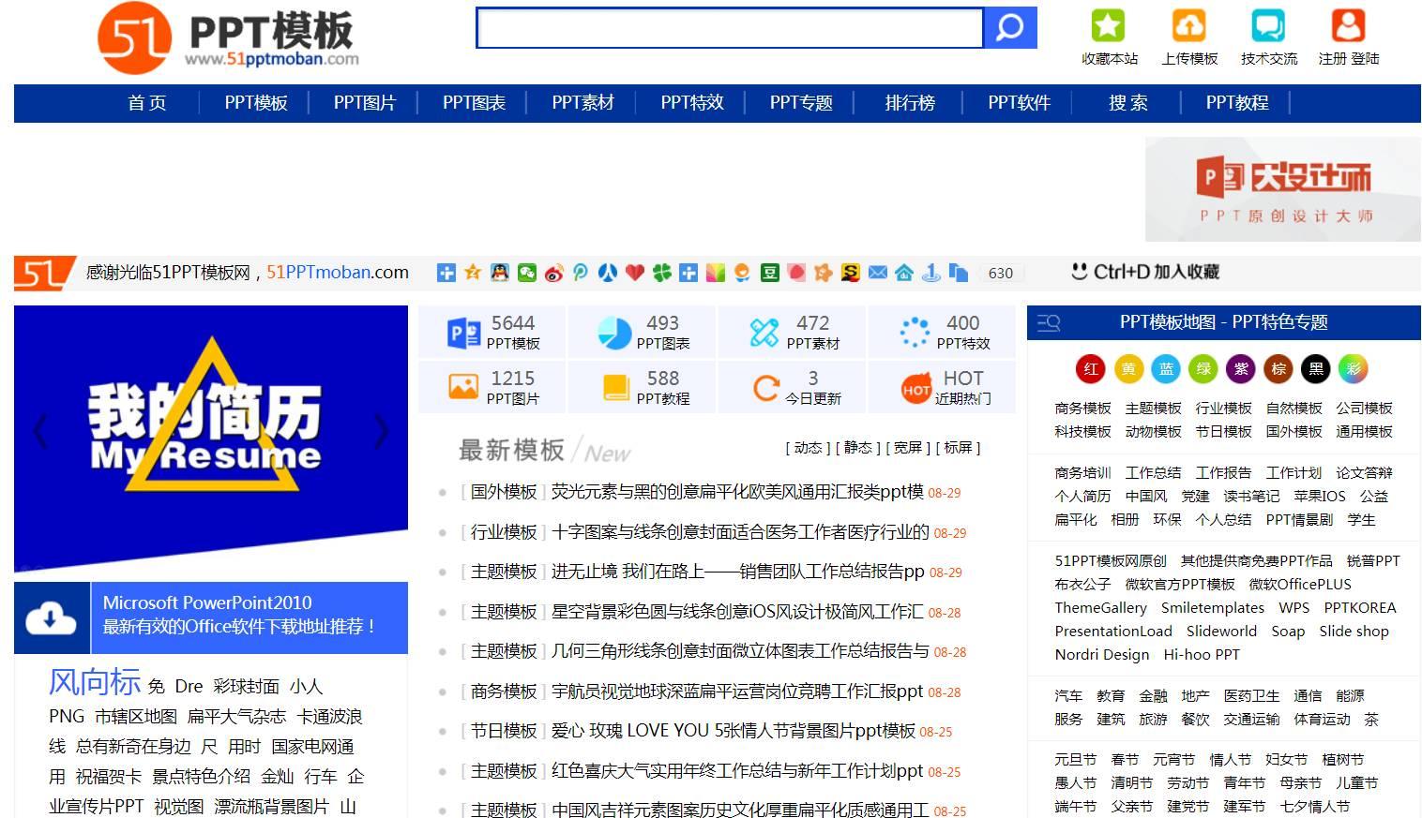Click the 注册登录 user icon
1422x818 pixels.
(x=1348, y=25)
